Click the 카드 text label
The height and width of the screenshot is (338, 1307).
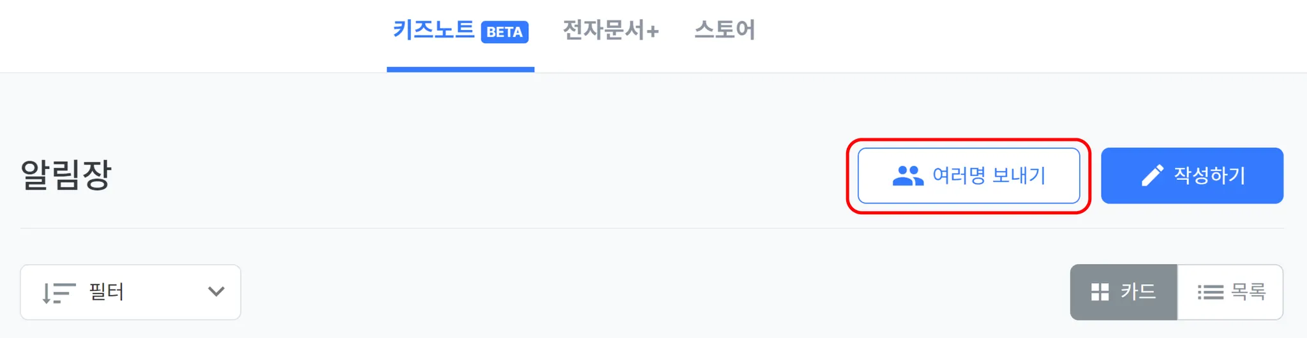[x=1138, y=292]
